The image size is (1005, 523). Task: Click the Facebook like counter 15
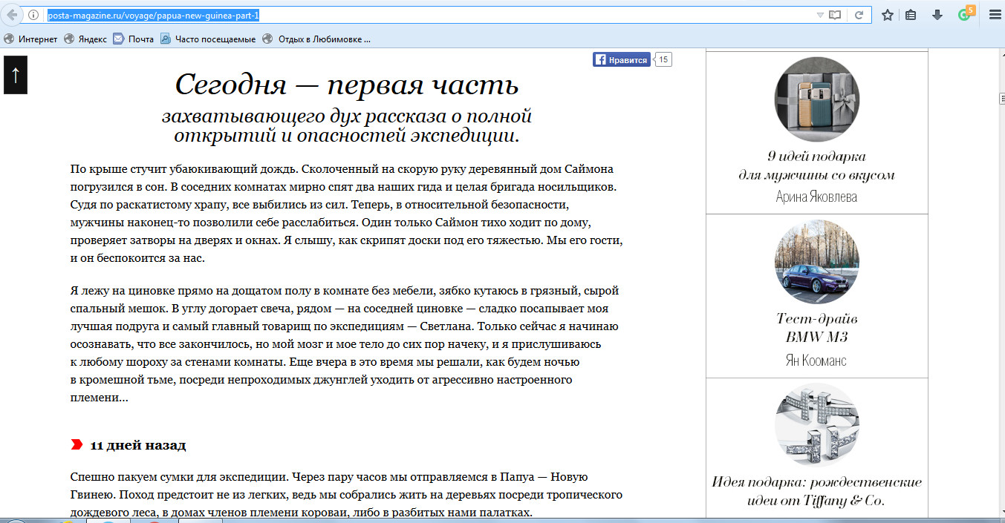pyautogui.click(x=663, y=60)
